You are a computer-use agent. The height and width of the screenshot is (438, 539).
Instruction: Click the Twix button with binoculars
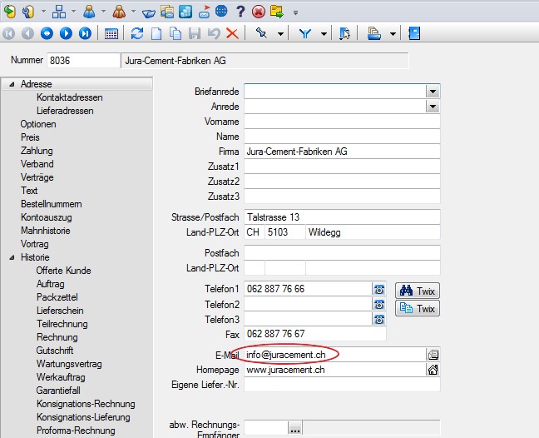(418, 291)
